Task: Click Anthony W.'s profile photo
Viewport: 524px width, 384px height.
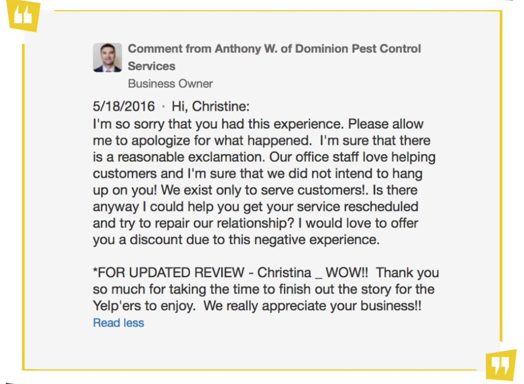Action: 107,57
